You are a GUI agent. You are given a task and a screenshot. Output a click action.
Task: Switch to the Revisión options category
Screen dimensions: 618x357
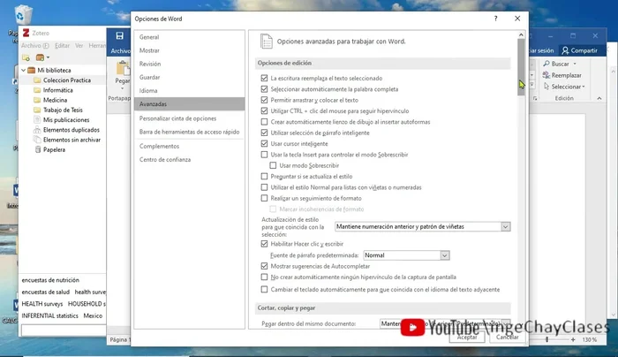click(150, 64)
